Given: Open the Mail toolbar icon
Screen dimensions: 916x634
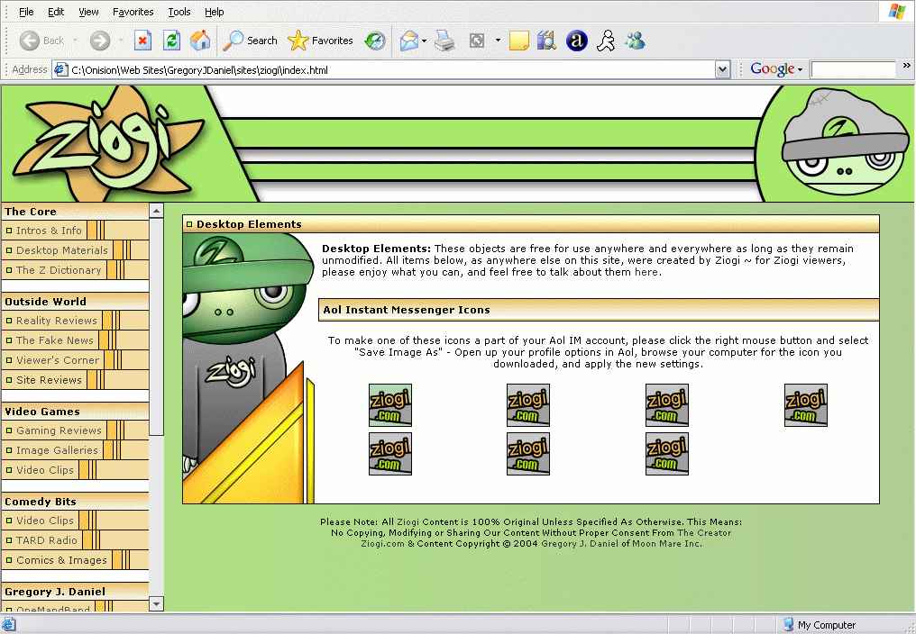Looking at the screenshot, I should 409,41.
